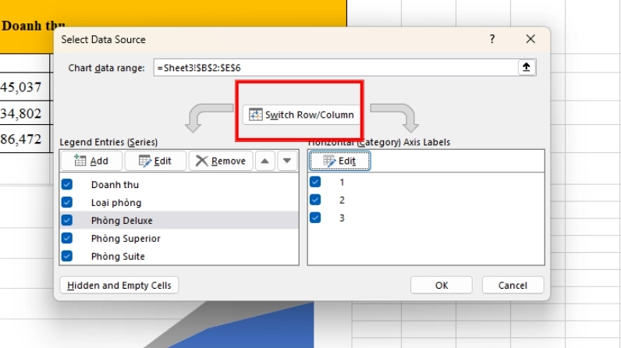Uncheck category label 2 checkbox
621x348 pixels.
tap(315, 200)
